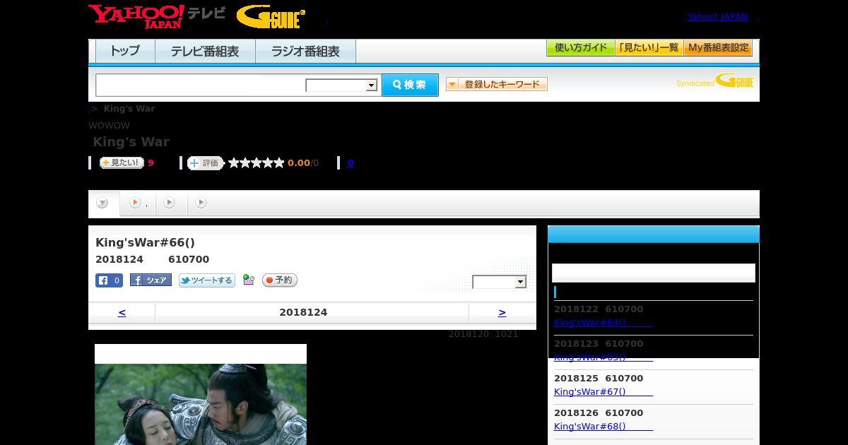Click the 2018126 610700 schedule entry
This screenshot has height=445, width=848.
pos(599,413)
